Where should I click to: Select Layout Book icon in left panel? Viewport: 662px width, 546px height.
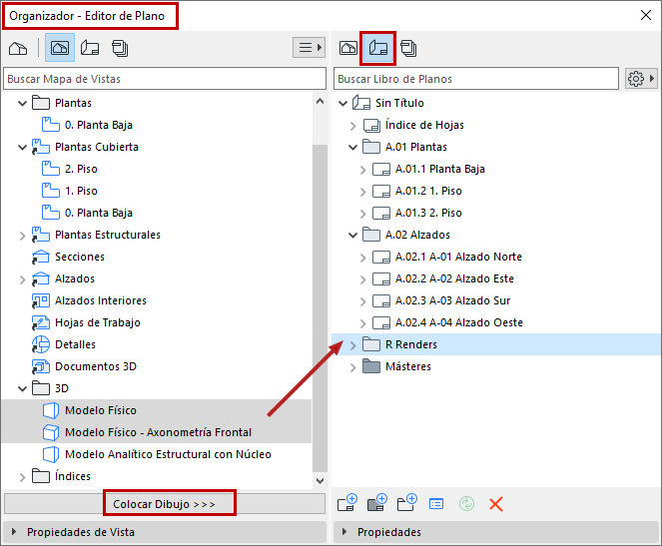pyautogui.click(x=90, y=48)
